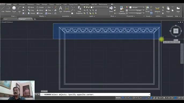Image resolution: width=184 pixels, height=103 pixels.
Task: Select the Measure utility tool
Action: pos(157,9)
